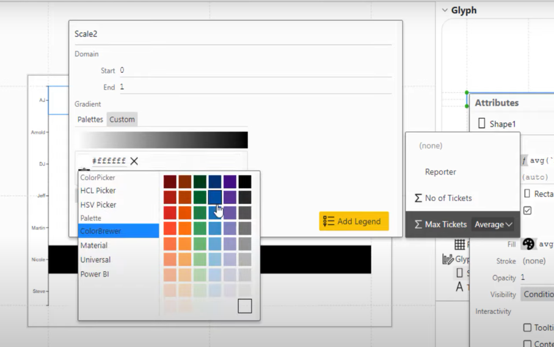Clear the #ffffff color with the X icon

pyautogui.click(x=134, y=161)
